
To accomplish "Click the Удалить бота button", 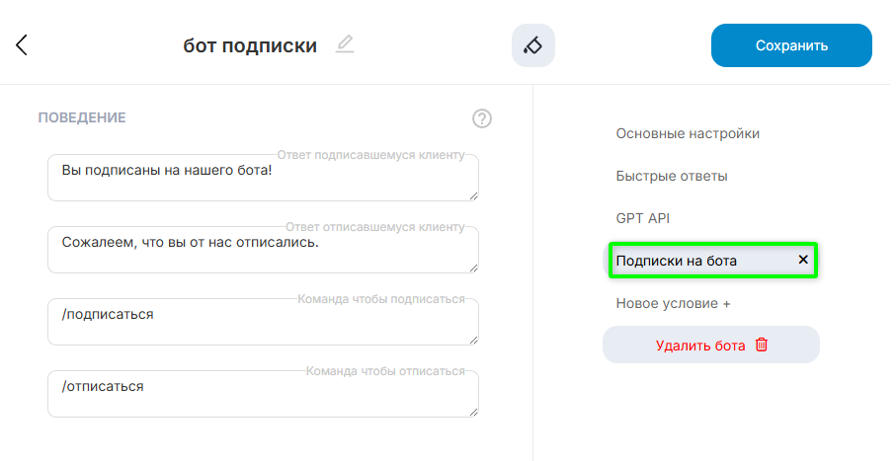I will 700,346.
